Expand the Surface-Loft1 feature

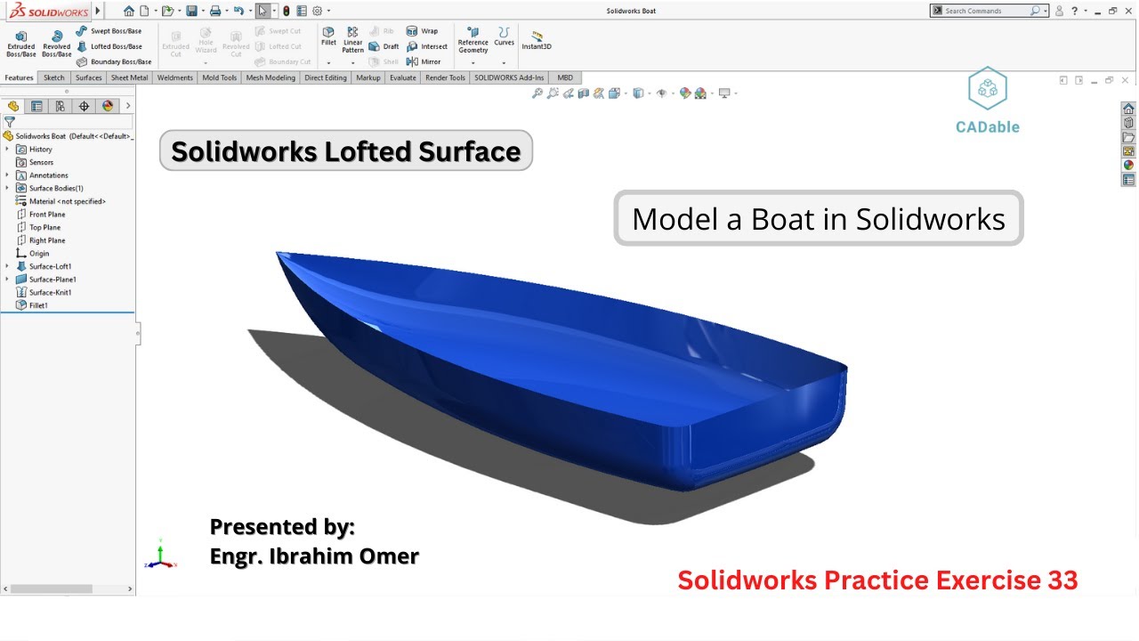tap(7, 266)
